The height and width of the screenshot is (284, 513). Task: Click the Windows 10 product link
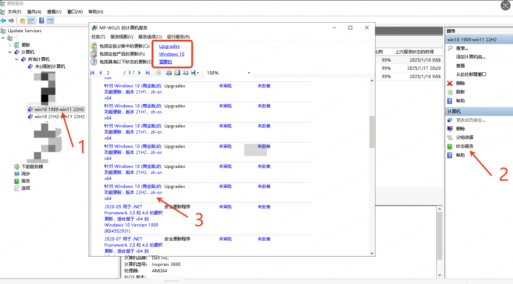coord(172,54)
